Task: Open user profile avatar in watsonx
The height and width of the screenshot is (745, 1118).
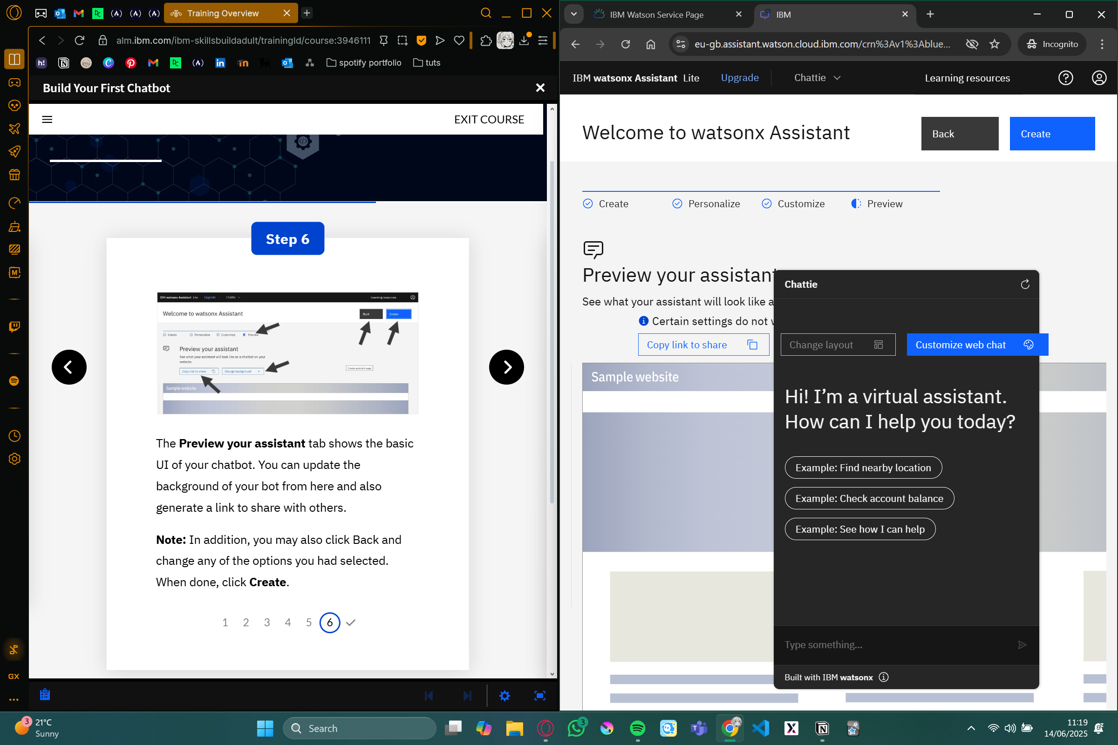Action: click(x=1098, y=77)
